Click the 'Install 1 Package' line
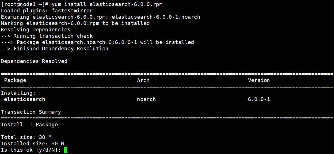 coord(29,125)
